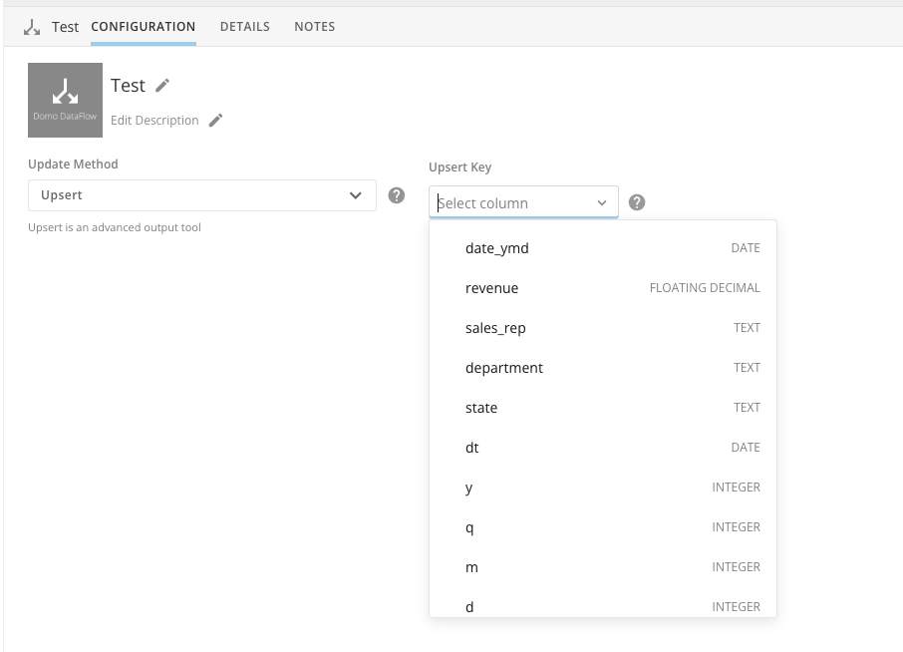Click the Edit Description link text
This screenshot has width=903, height=652.
coord(154,120)
